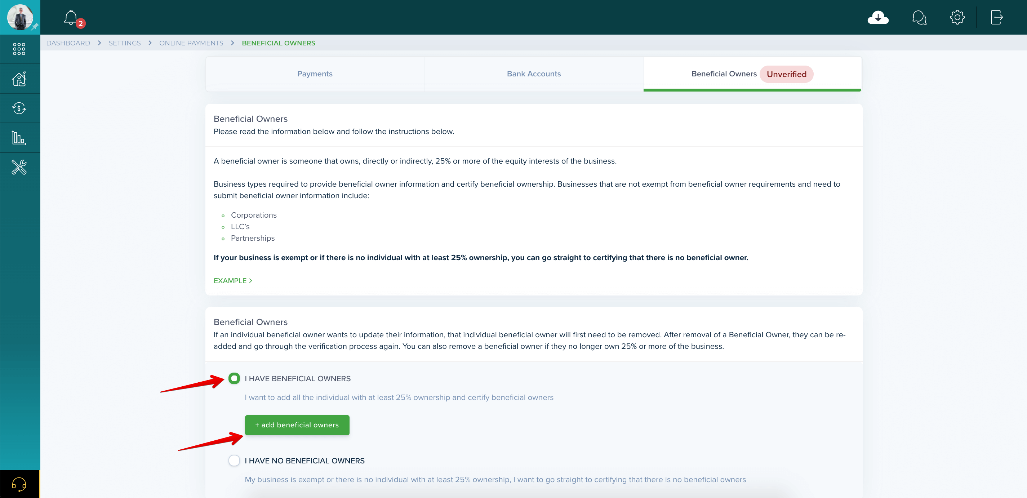Click the pin icon beside the avatar
This screenshot has height=498, width=1027.
35,27
